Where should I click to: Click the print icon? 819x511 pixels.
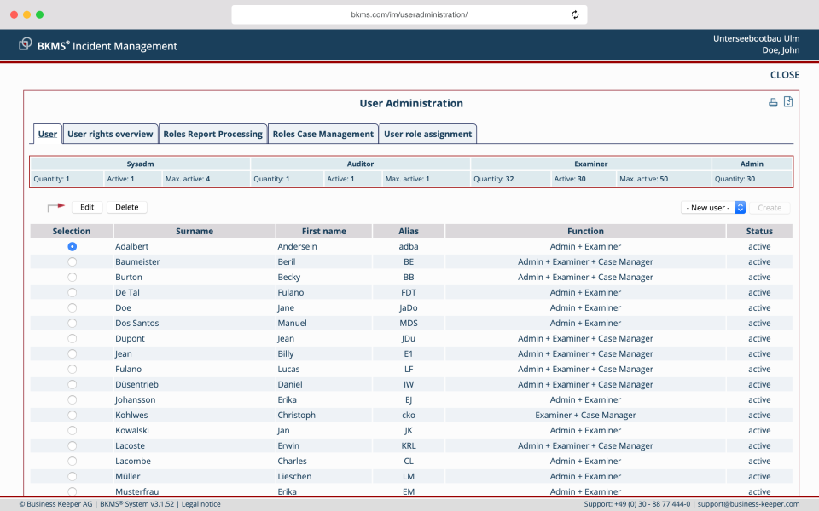pyautogui.click(x=773, y=101)
